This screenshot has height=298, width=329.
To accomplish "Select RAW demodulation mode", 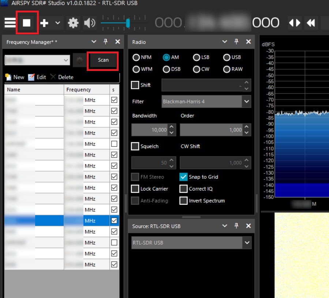I will 227,69.
